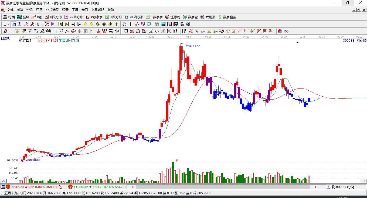Viewport: 367px width, 198px height.
Task: Click the yellow diamond right-arrow icon
Action: pyautogui.click(x=92, y=24)
